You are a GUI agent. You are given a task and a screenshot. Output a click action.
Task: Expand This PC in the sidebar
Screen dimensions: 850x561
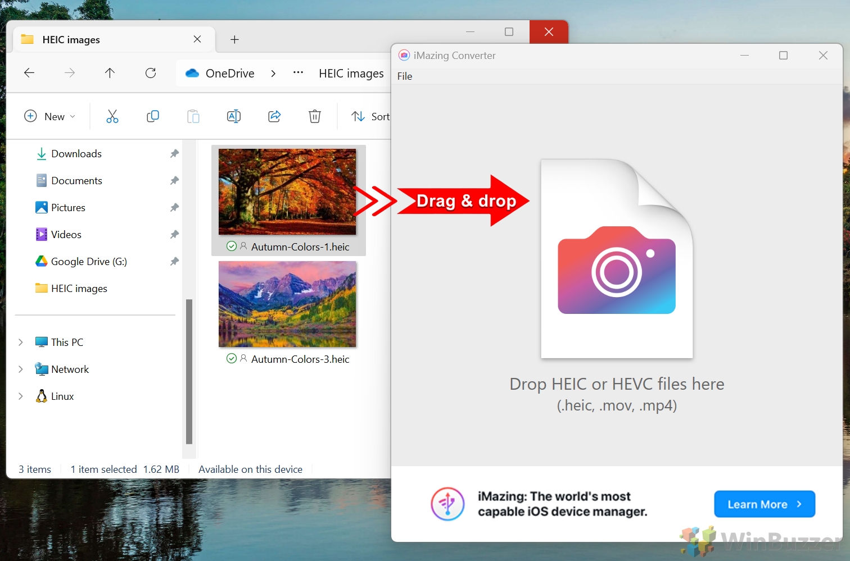(x=21, y=341)
